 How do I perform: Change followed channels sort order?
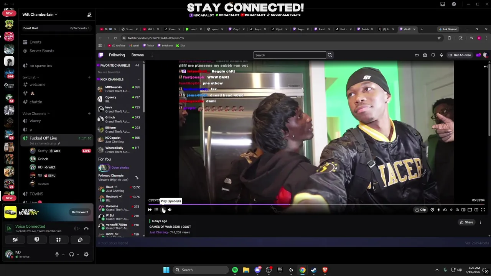point(137,177)
